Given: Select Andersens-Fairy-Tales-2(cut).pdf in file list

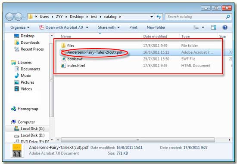Looking at the screenshot, I should pyautogui.click(x=95, y=52).
